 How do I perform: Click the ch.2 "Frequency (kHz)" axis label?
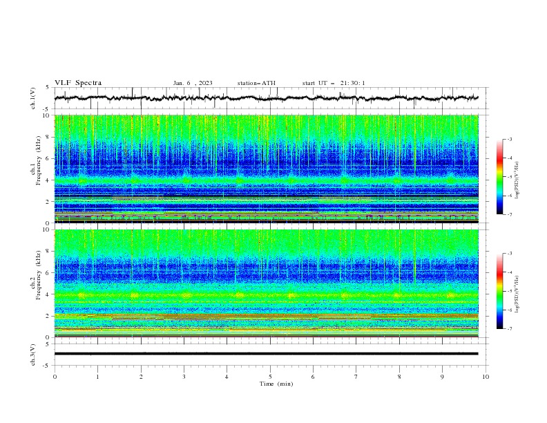(39, 275)
